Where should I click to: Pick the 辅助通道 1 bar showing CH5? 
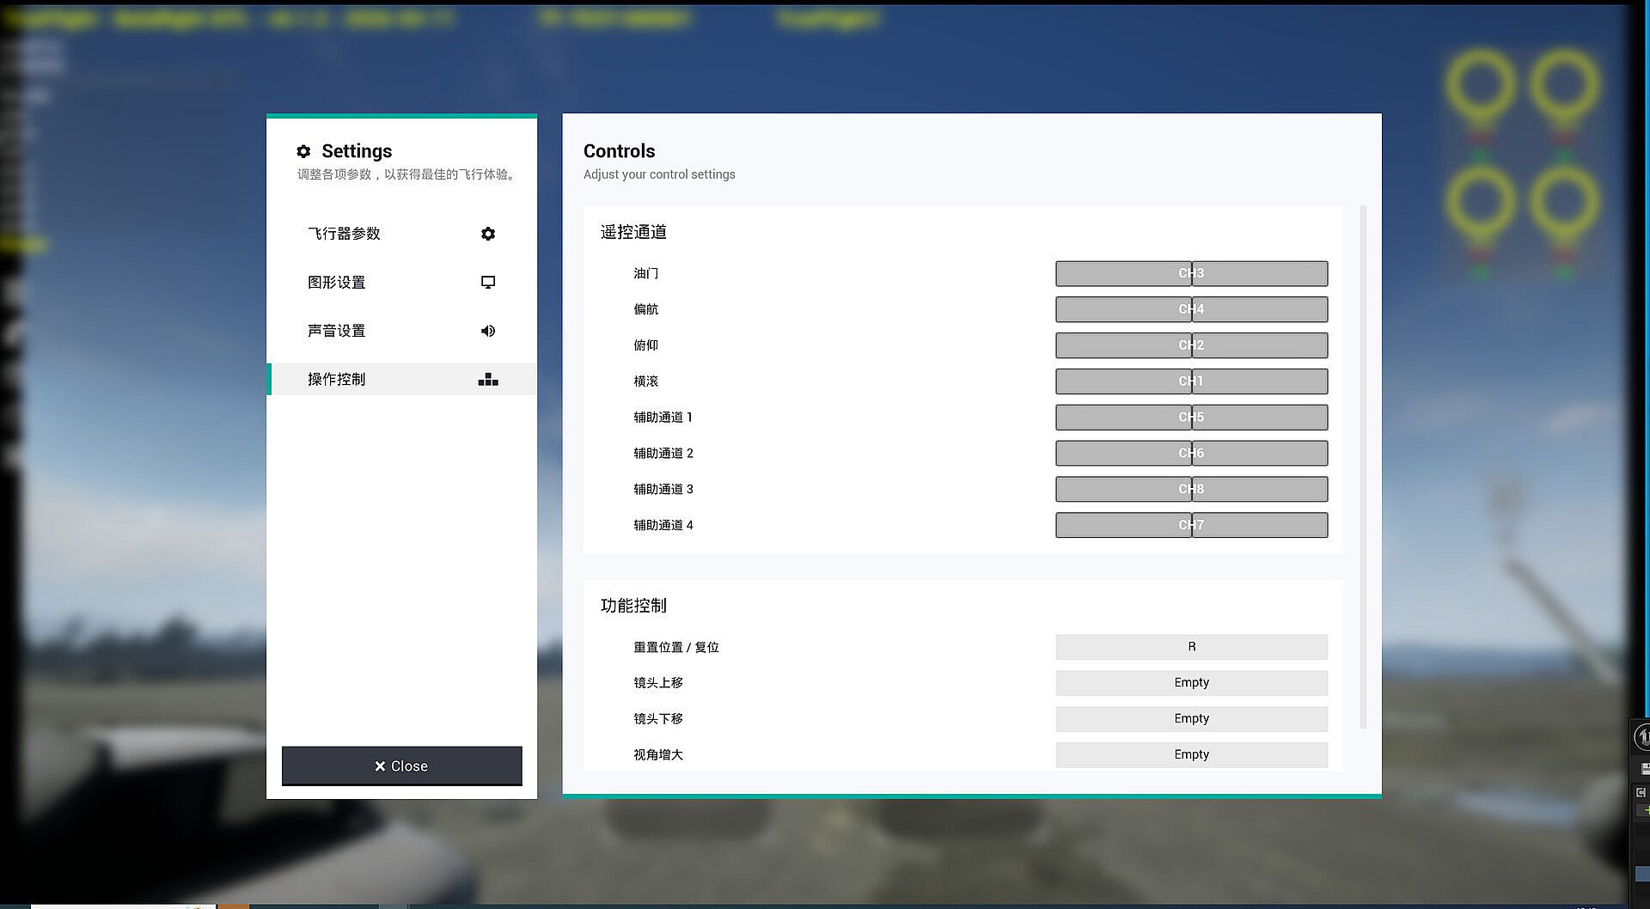click(1191, 418)
